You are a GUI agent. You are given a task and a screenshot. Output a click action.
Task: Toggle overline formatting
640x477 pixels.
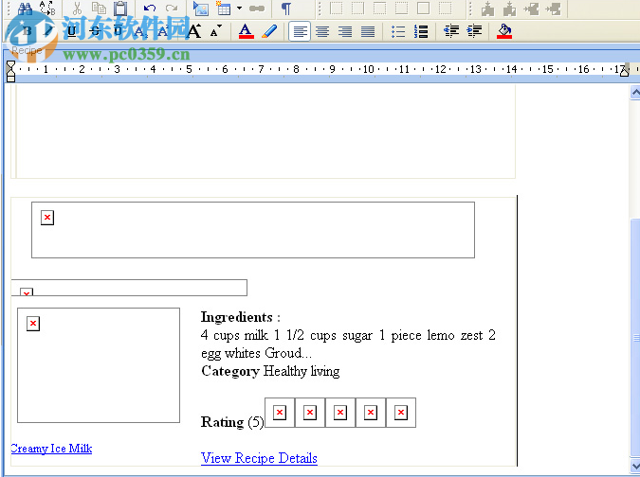118,31
